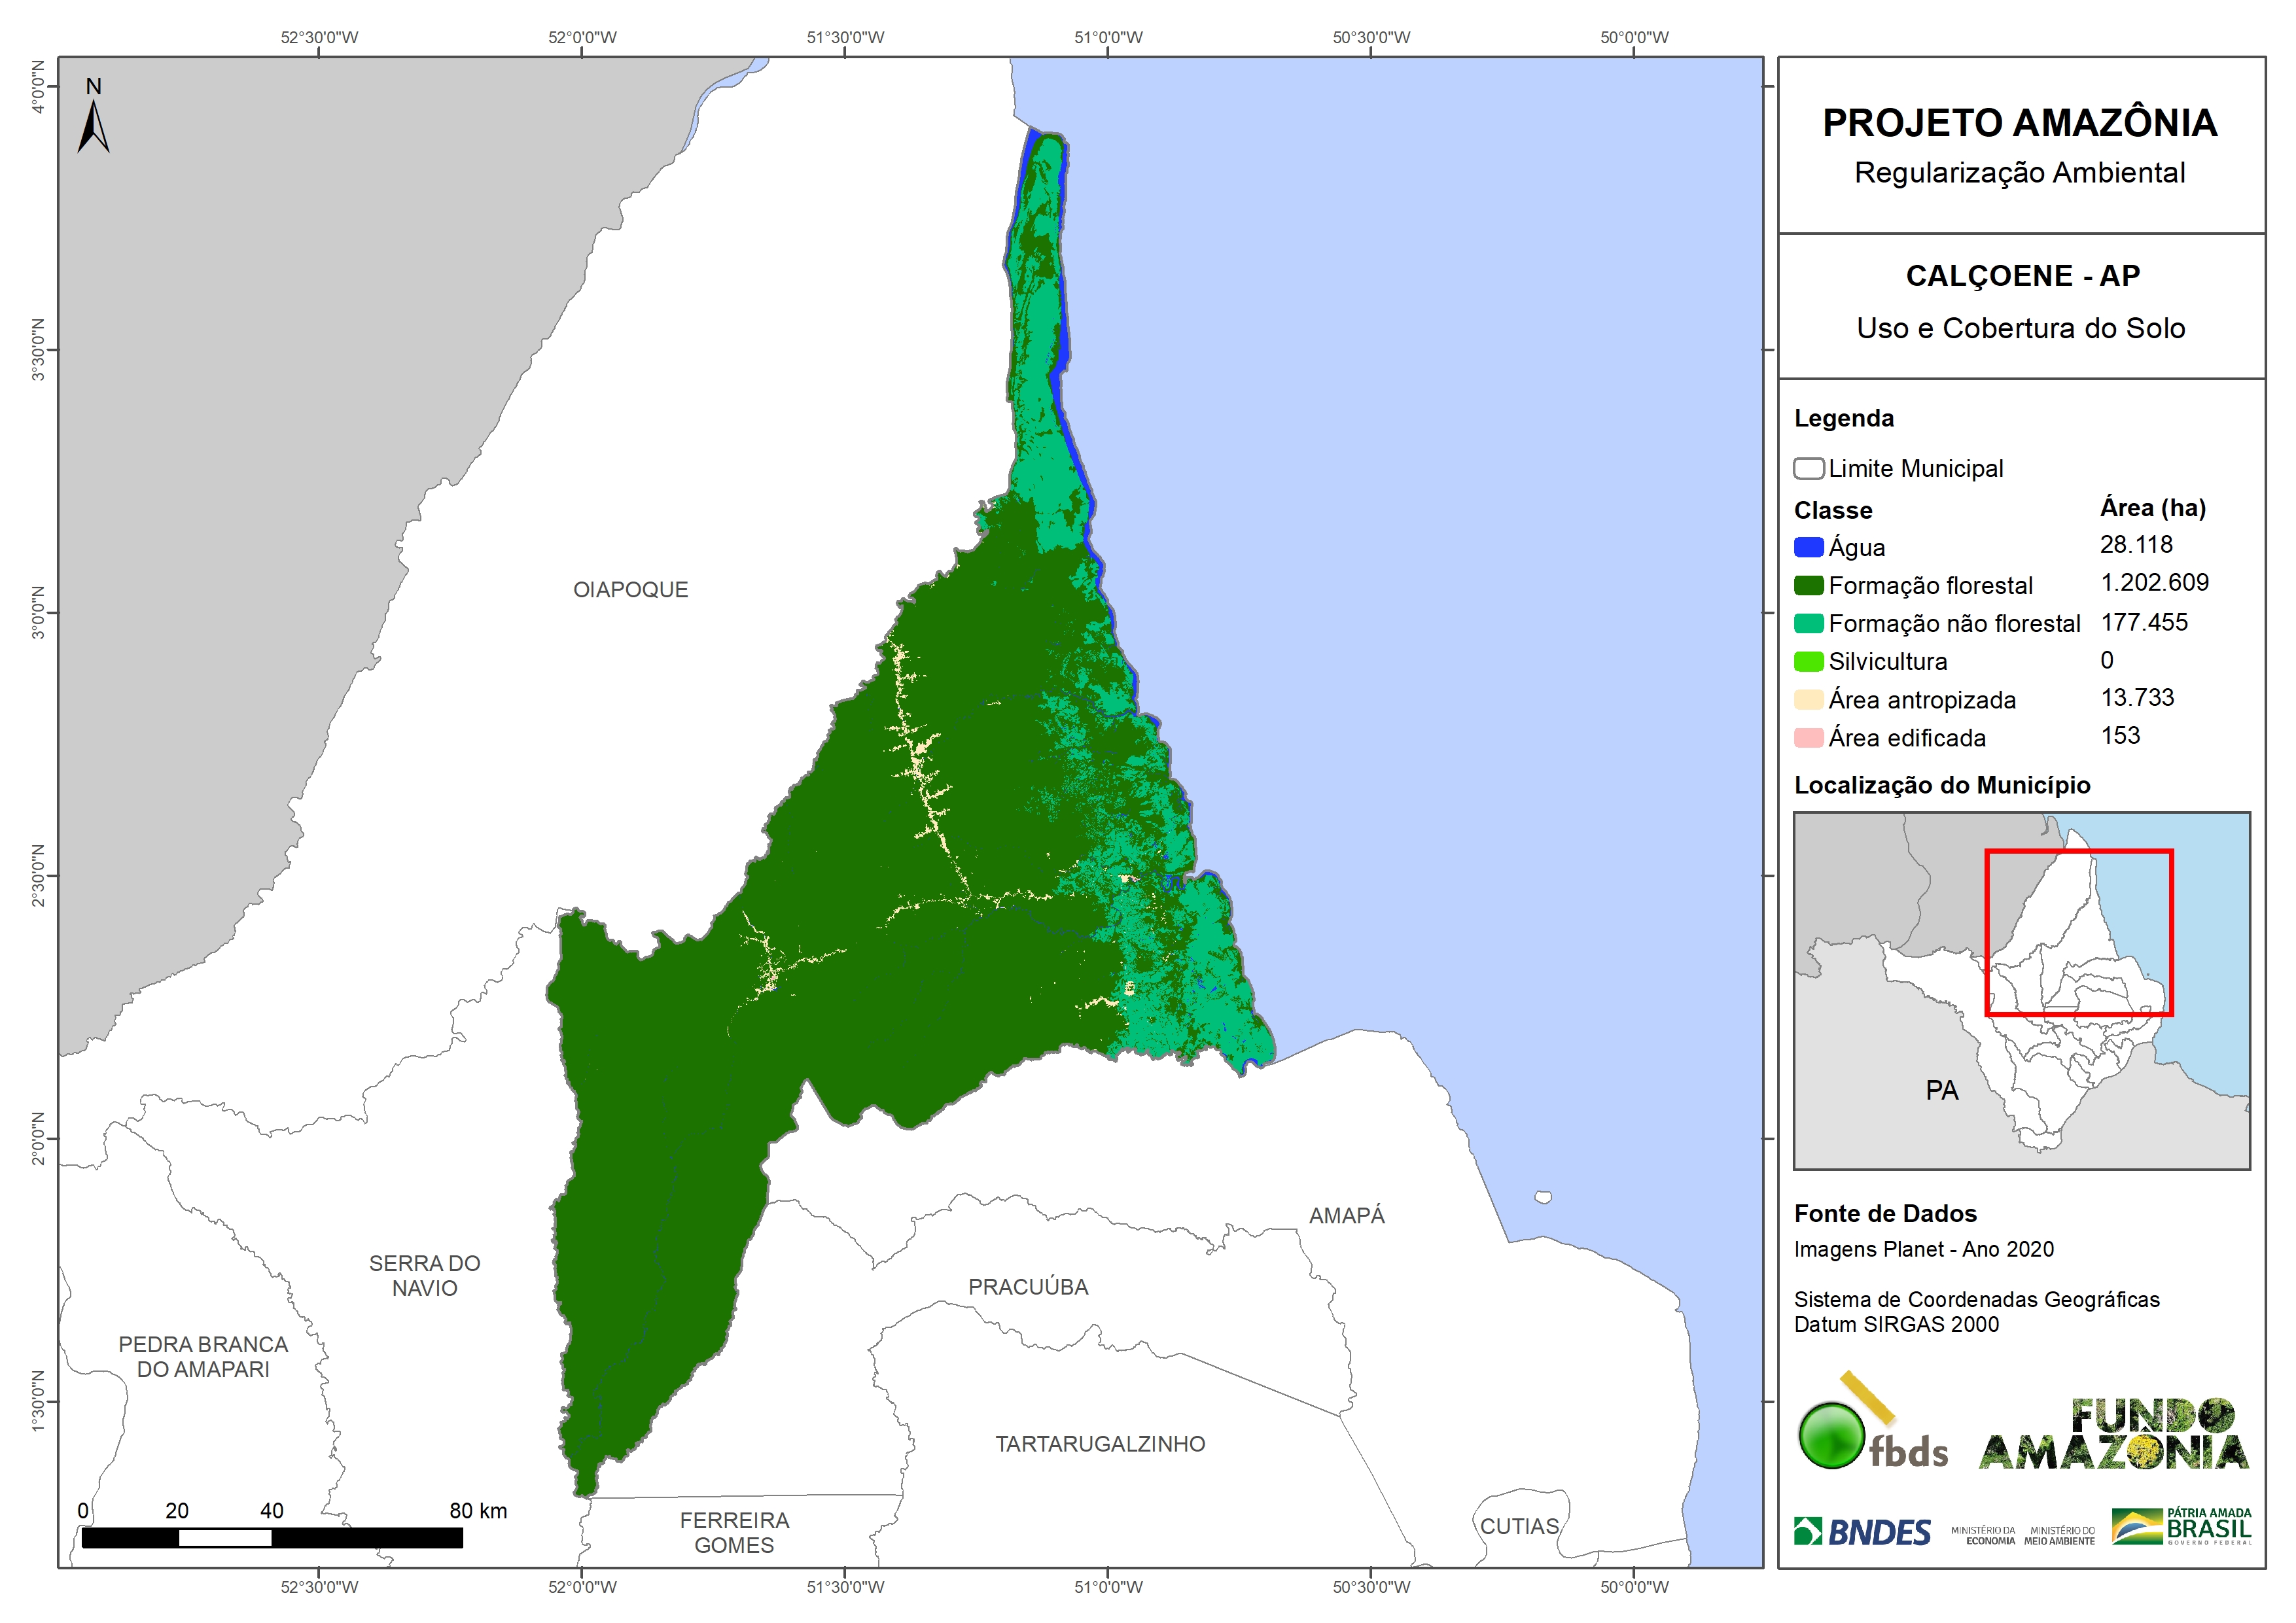Click the Área antropizada beige swatch
The width and height of the screenshot is (2296, 1623).
point(1808,699)
